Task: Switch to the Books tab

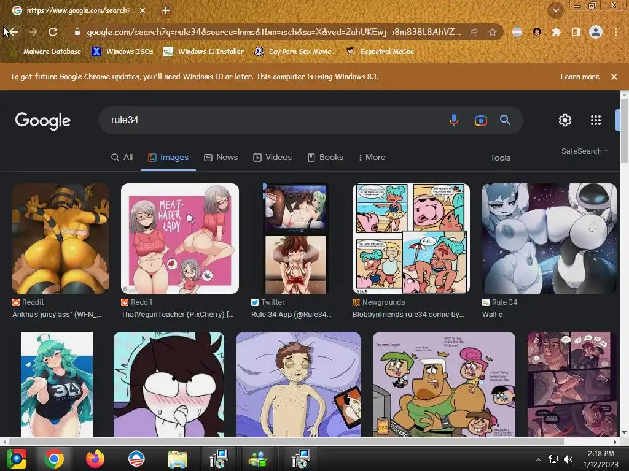Action: [326, 158]
